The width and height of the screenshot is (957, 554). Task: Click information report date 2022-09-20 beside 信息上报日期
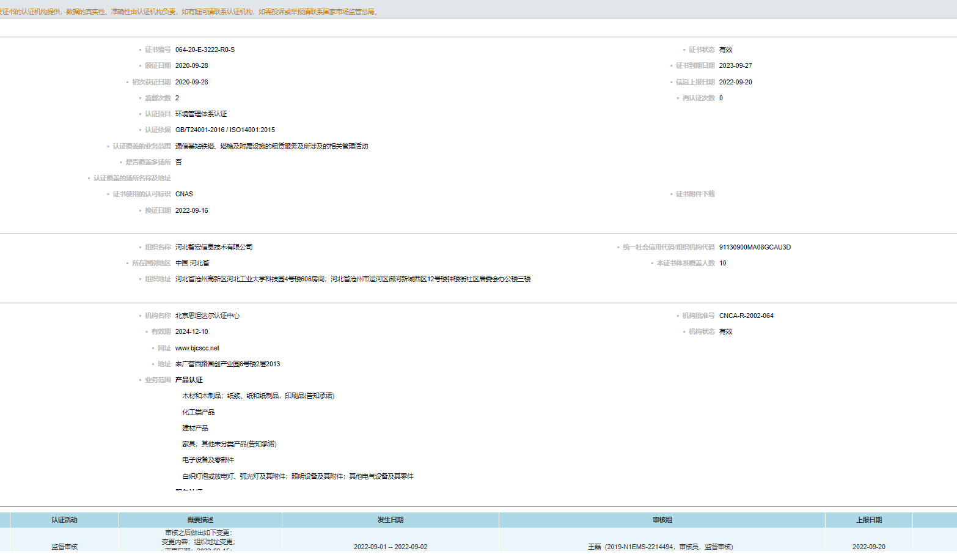[x=735, y=82]
